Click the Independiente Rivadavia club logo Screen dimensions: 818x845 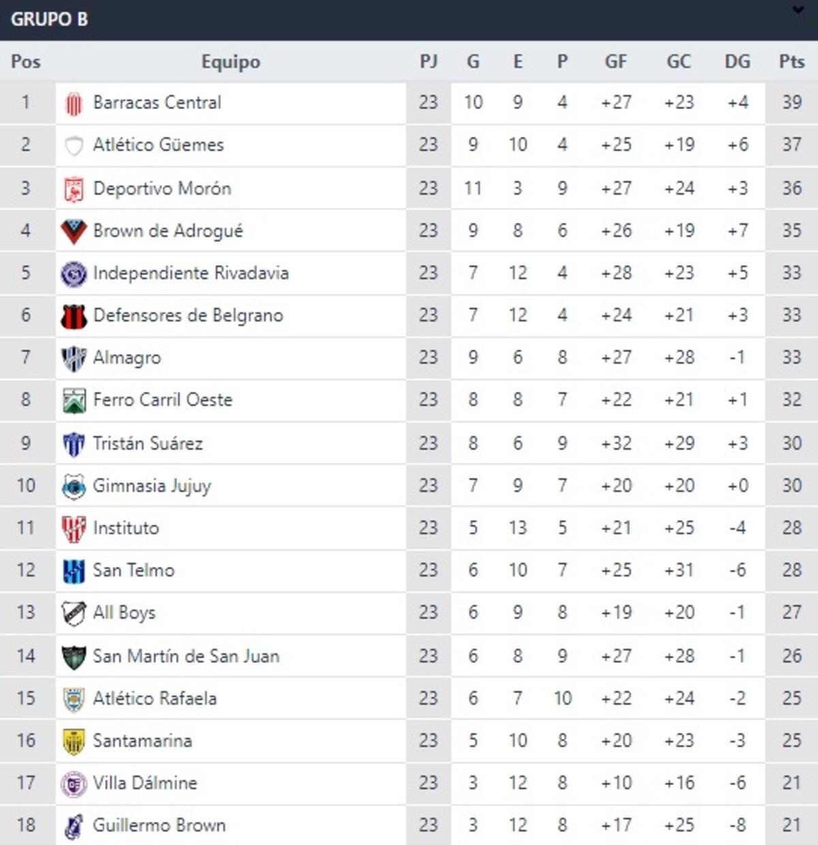click(x=75, y=273)
